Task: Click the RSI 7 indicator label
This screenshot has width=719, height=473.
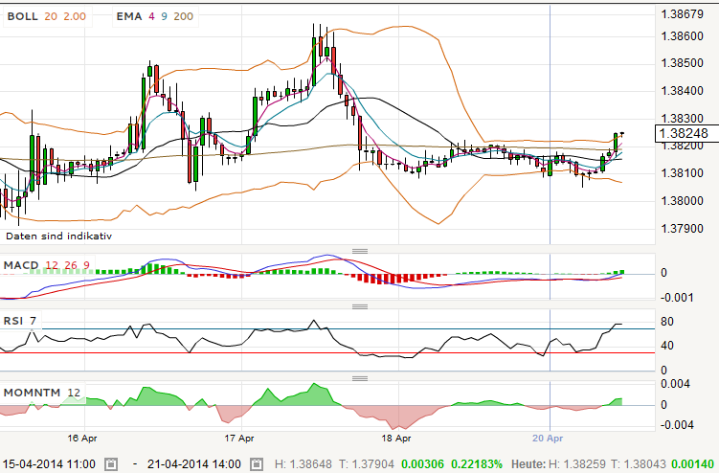Action: tap(20, 321)
